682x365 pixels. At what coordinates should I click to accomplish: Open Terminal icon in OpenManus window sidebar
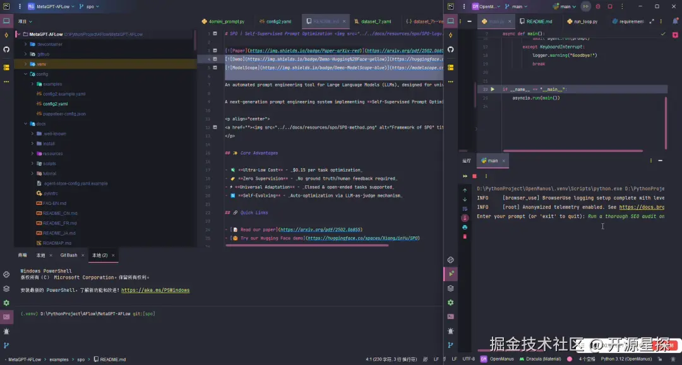coord(451,317)
